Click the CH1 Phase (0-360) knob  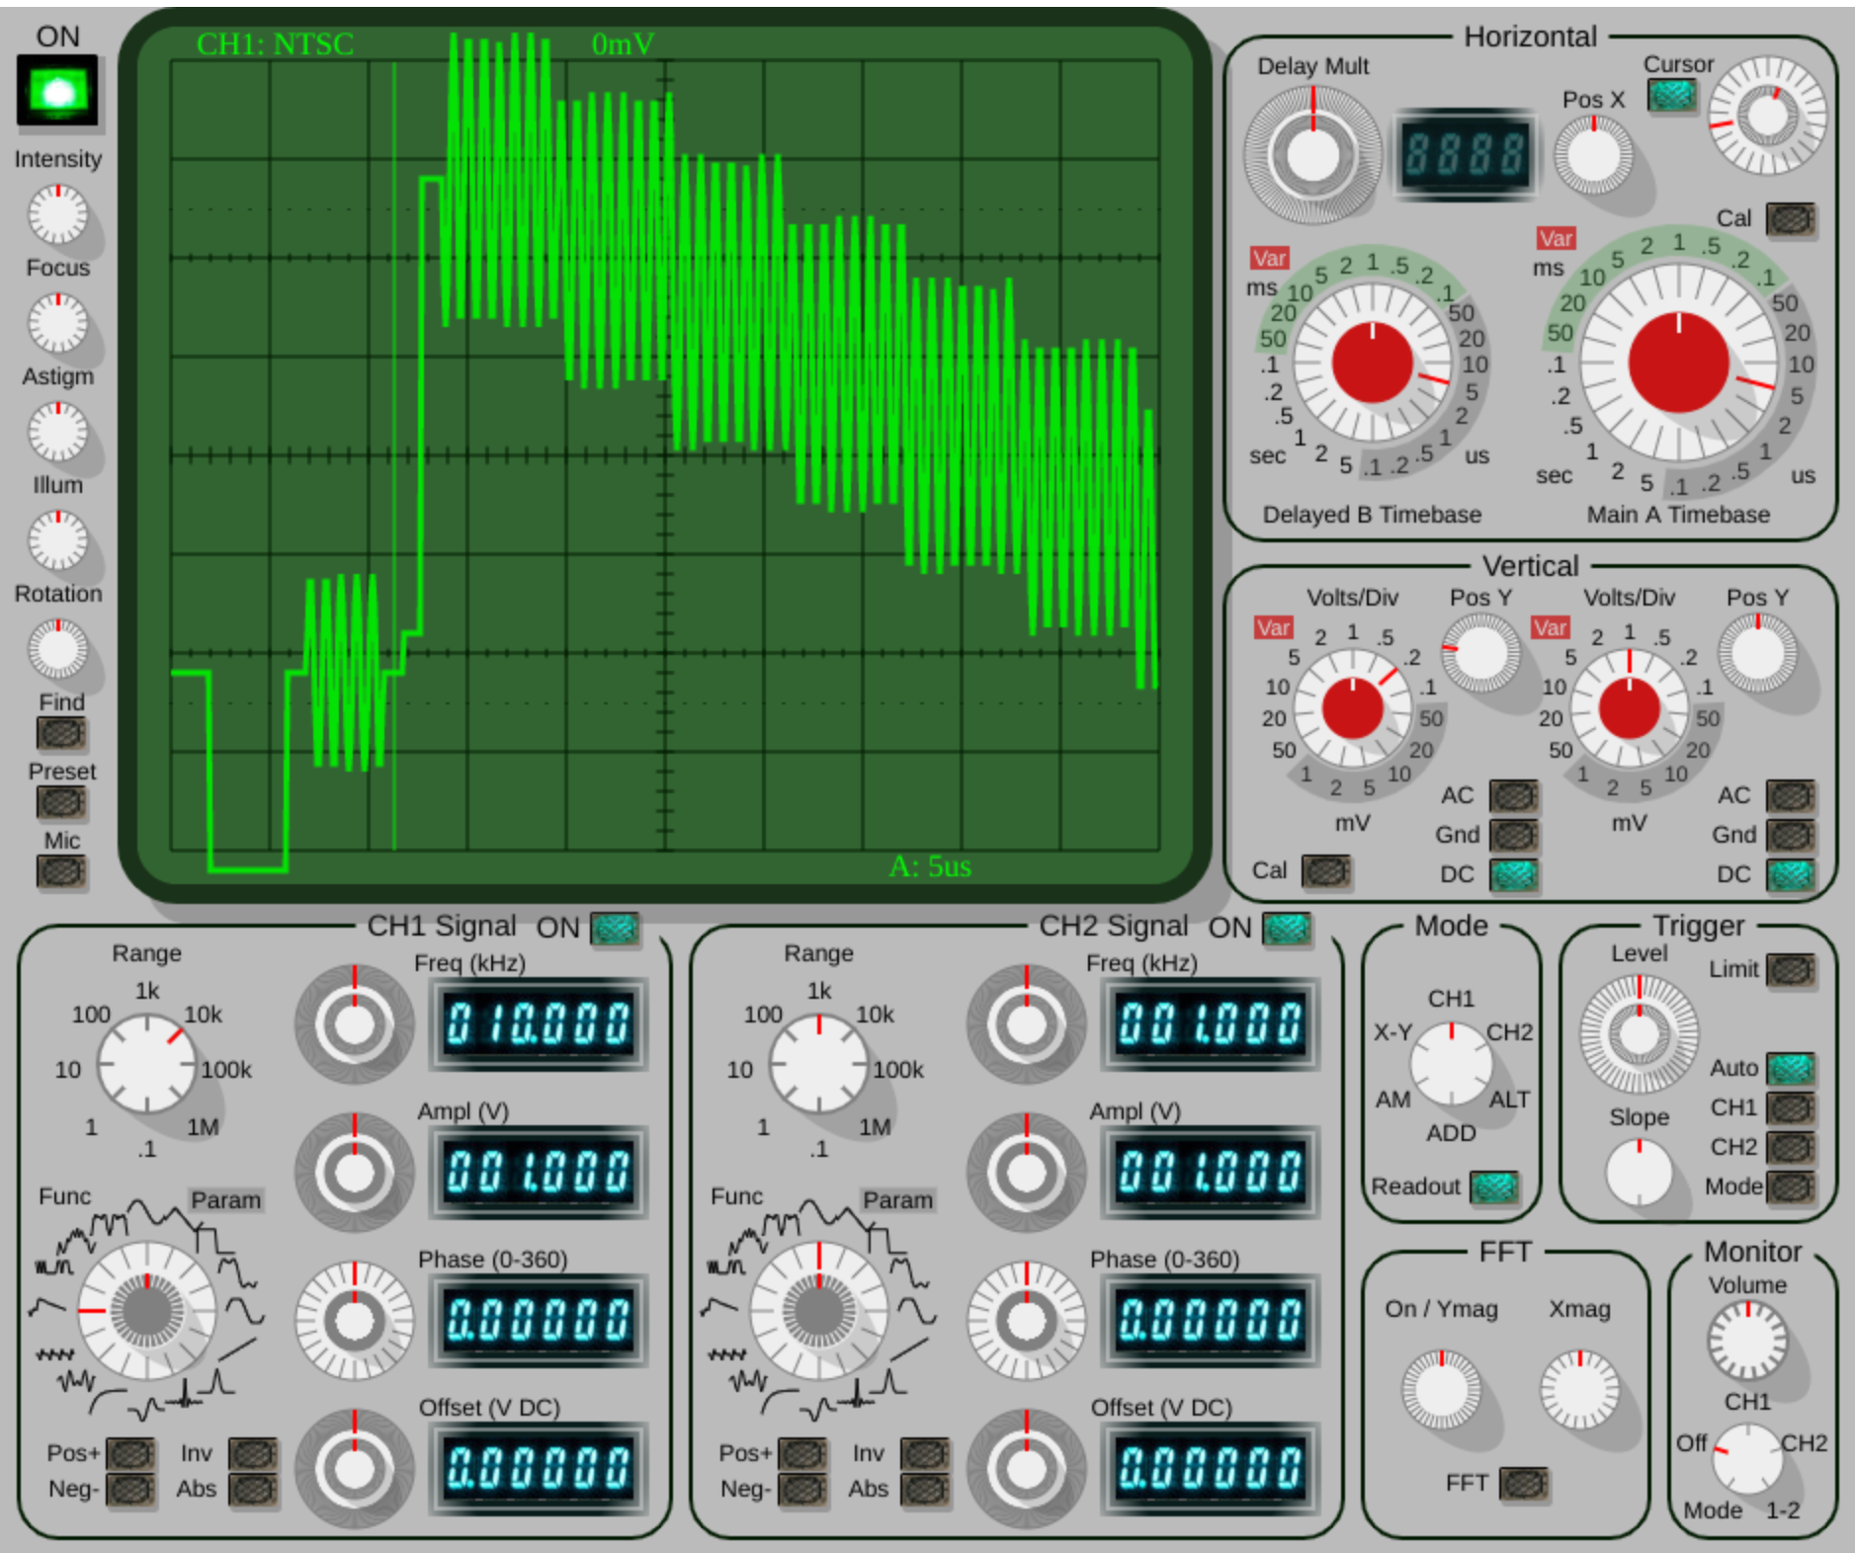[354, 1321]
